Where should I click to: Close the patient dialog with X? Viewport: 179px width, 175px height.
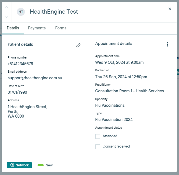pyautogui.click(x=170, y=9)
